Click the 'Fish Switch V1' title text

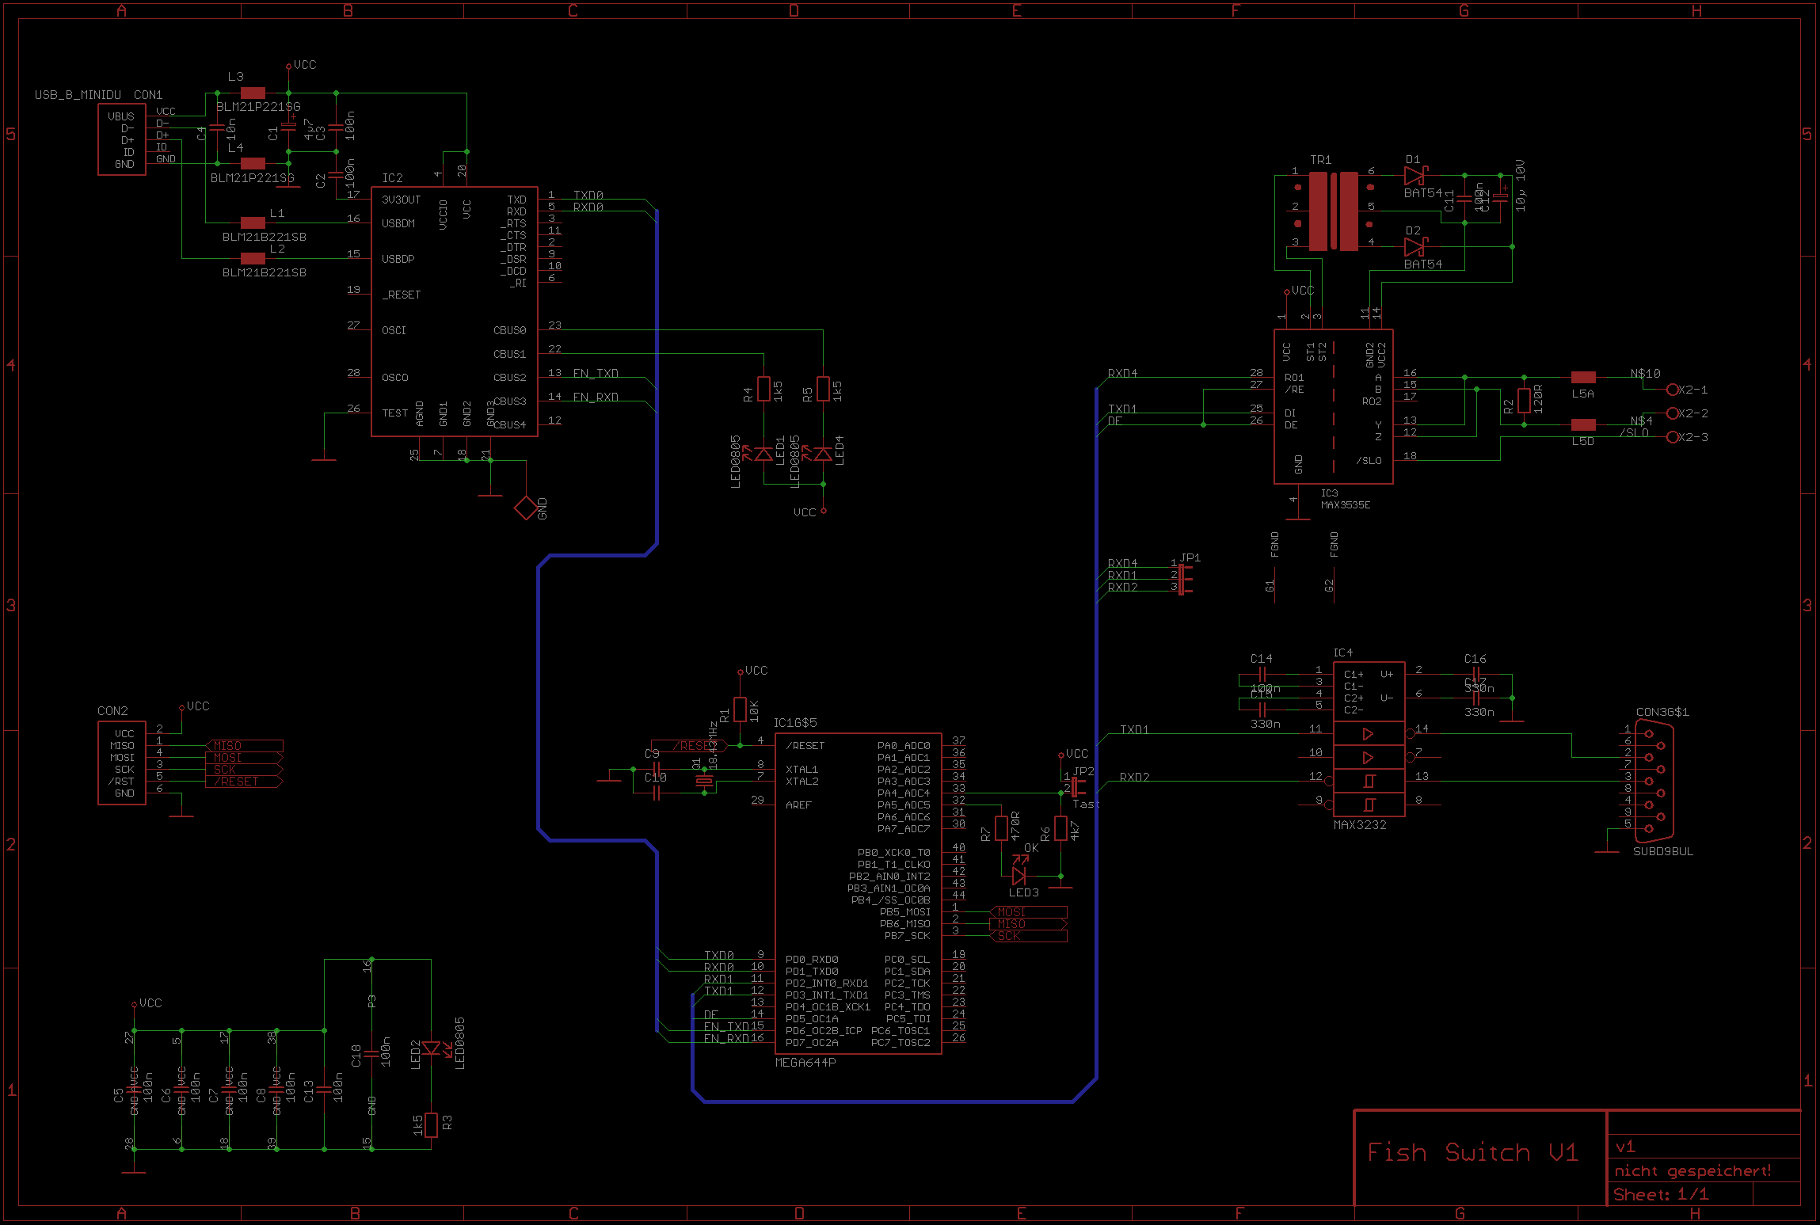(1473, 1152)
